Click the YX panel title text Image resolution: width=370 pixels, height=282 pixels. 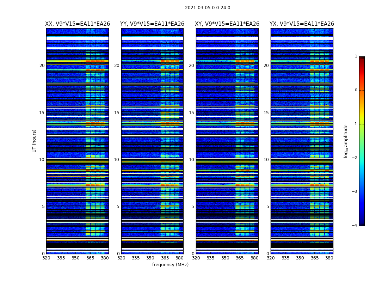click(x=302, y=24)
